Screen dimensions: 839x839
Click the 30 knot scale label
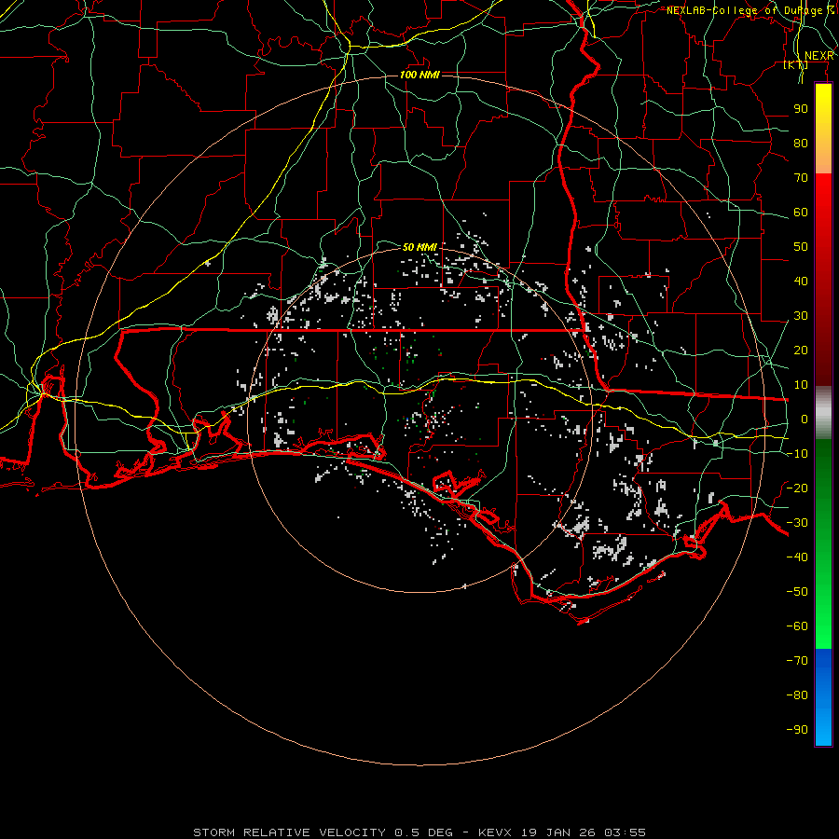(x=801, y=316)
